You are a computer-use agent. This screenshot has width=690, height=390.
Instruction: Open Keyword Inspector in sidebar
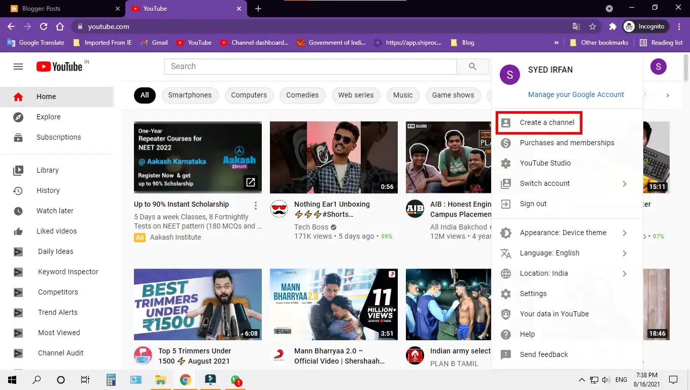tap(57, 272)
